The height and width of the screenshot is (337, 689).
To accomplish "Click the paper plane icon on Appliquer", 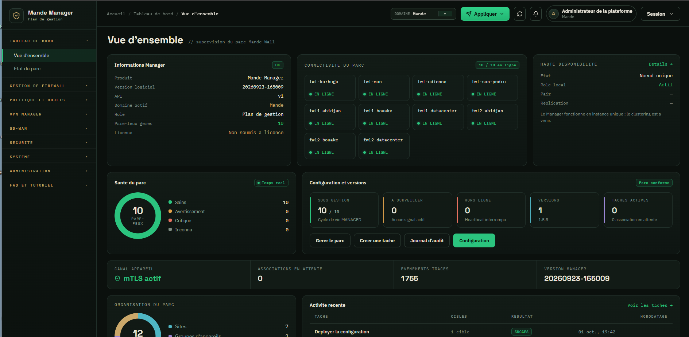I will [x=469, y=14].
